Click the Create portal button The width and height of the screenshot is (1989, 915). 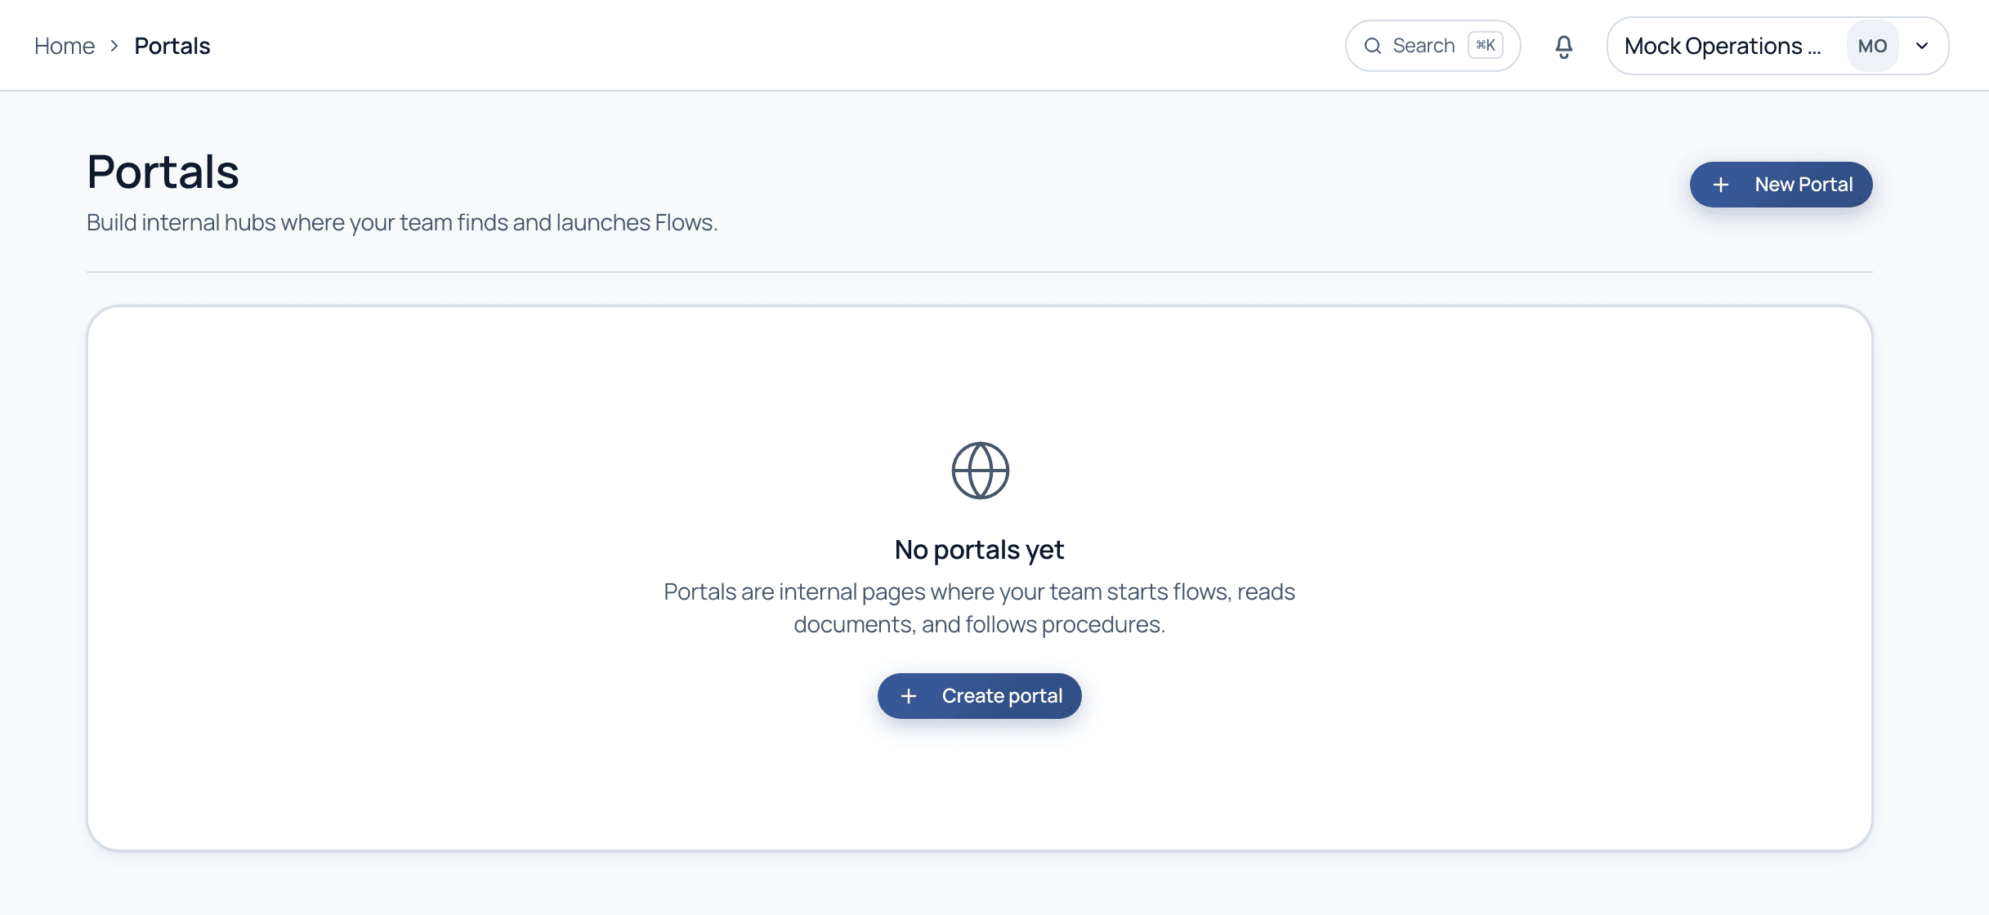point(979,696)
